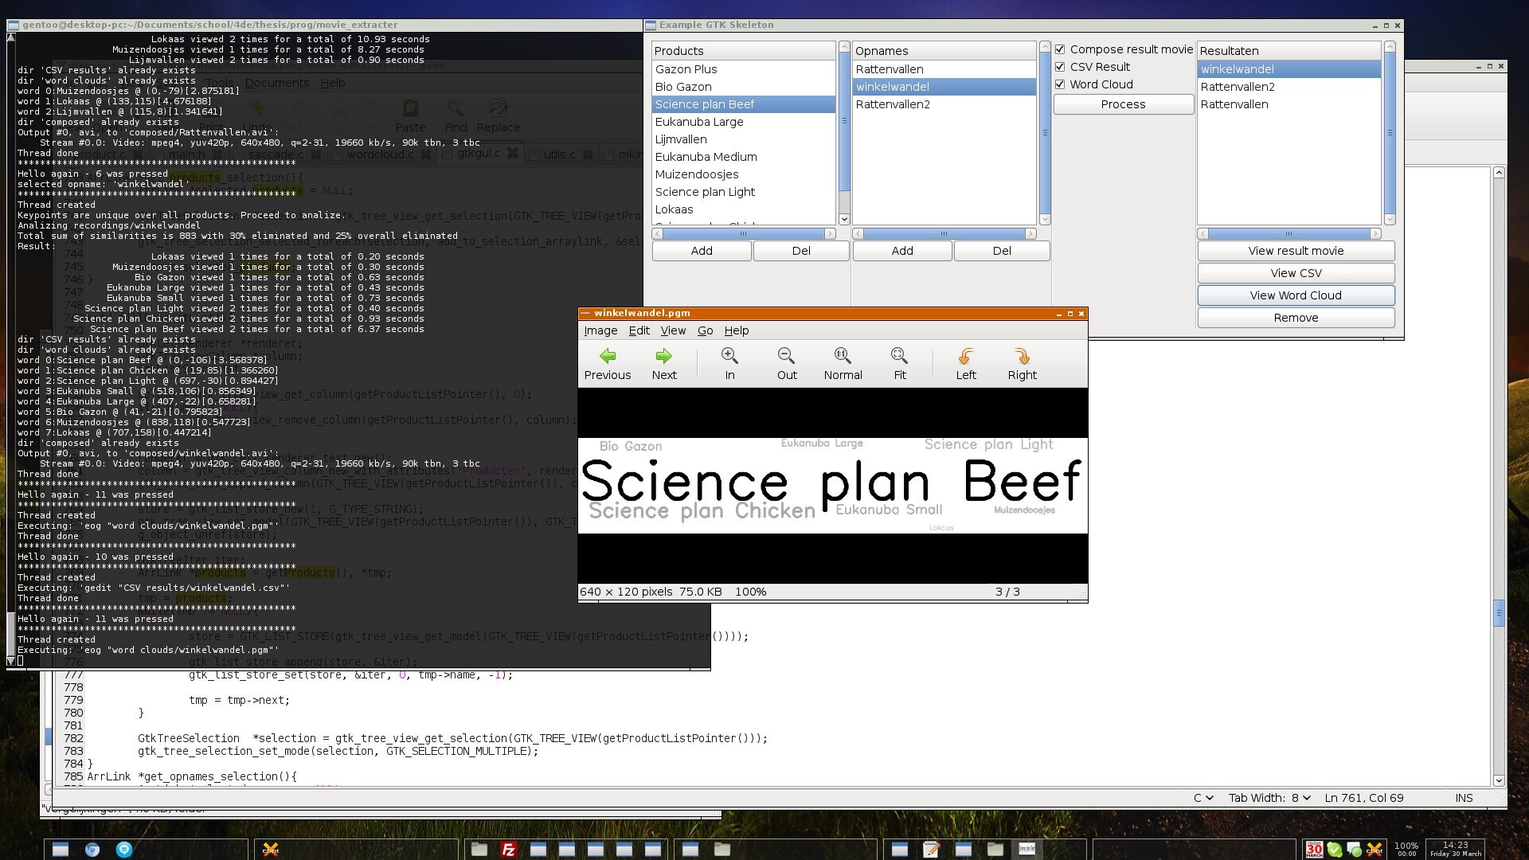The image size is (1529, 860).
Task: Rotate image with the Left icon
Action: pyautogui.click(x=965, y=356)
